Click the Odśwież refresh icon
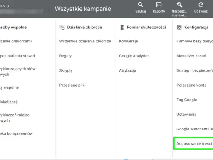The width and height of the screenshot is (213, 160). [x=201, y=5]
